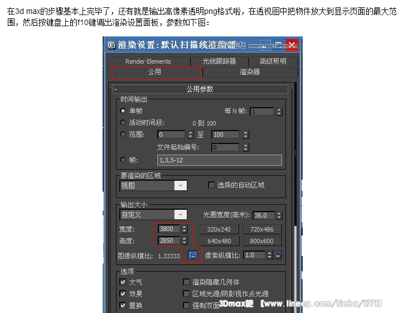Toggle the pixel aspect ratio lock icon
The image size is (398, 313).
278,255
